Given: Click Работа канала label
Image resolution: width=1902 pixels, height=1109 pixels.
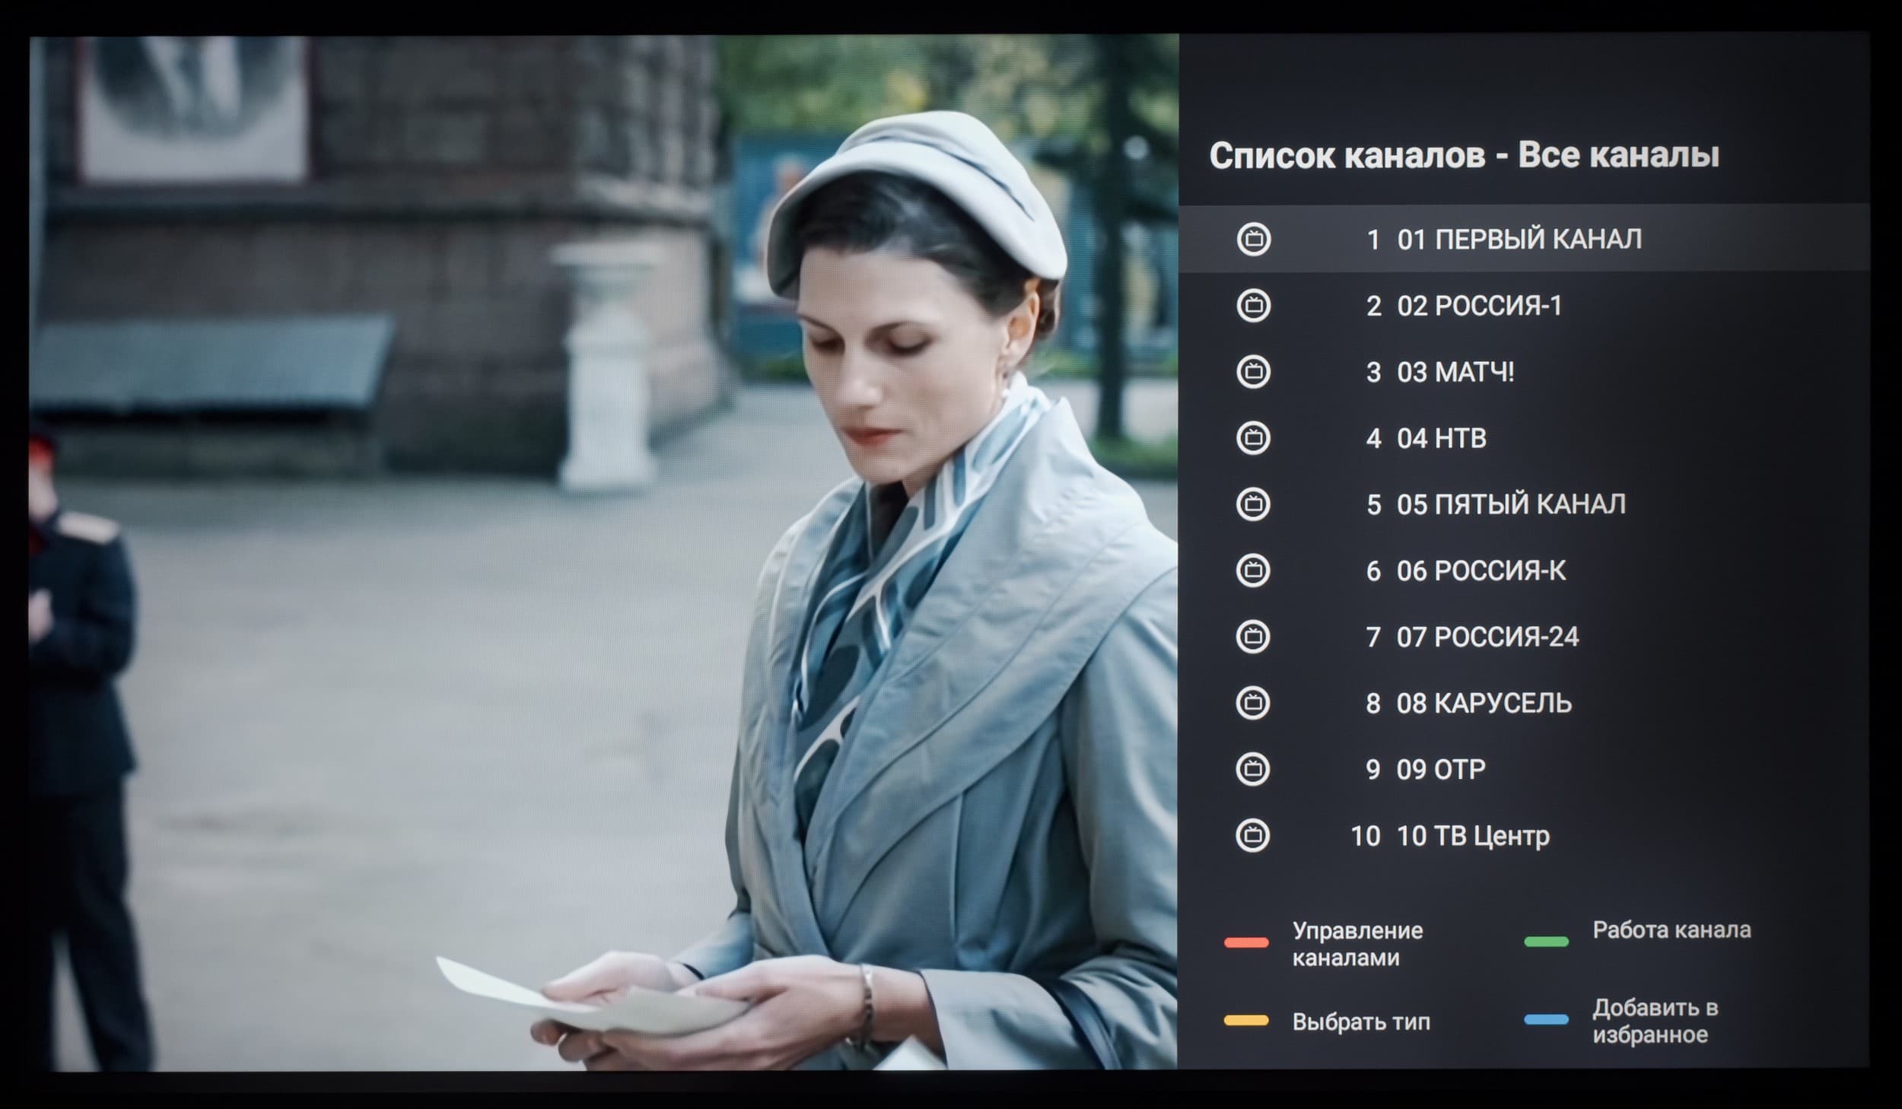Looking at the screenshot, I should [x=1671, y=929].
